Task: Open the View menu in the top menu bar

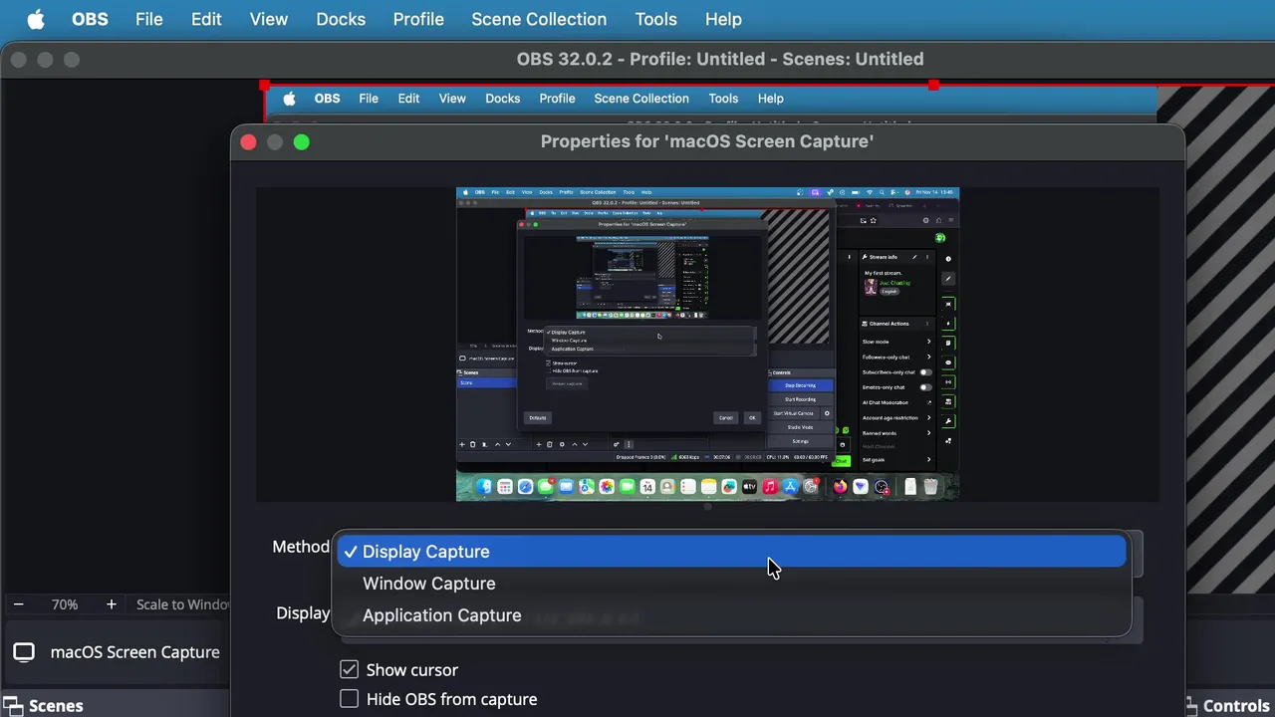Action: [x=268, y=19]
